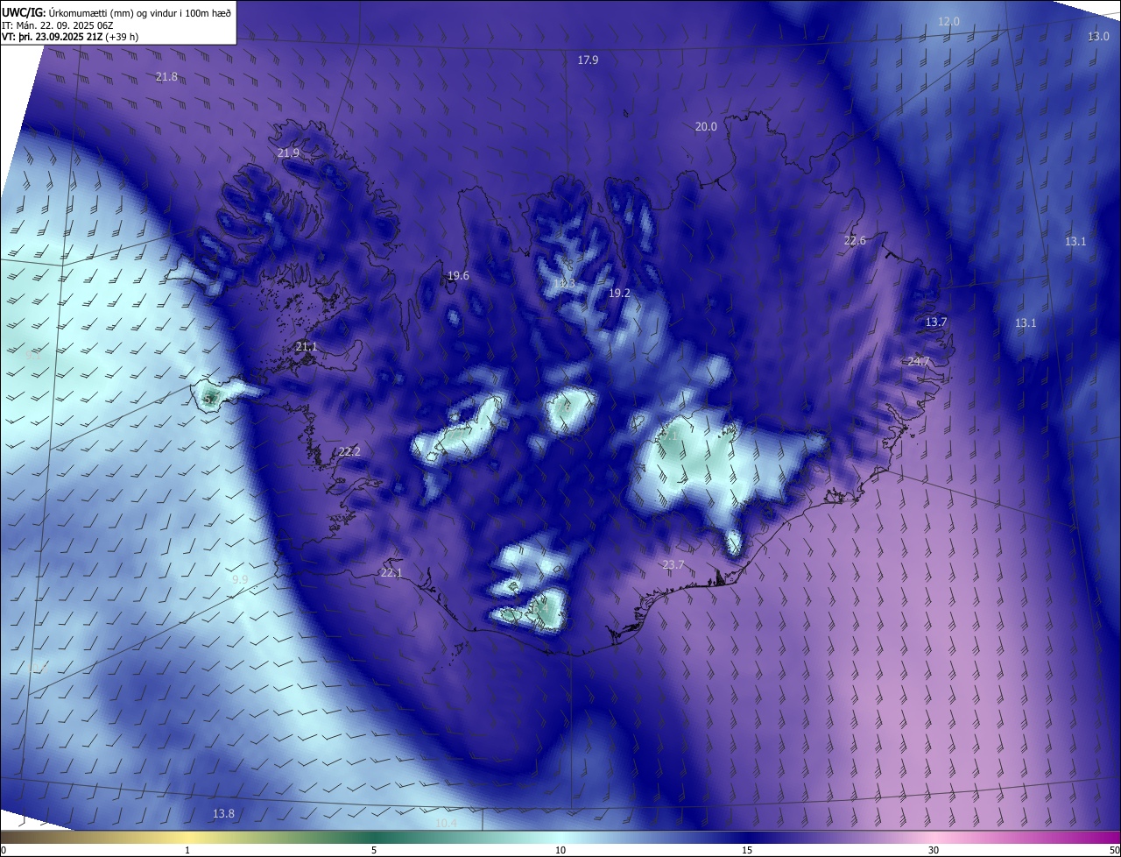Click the colour scale tick labelled 1

point(187,851)
